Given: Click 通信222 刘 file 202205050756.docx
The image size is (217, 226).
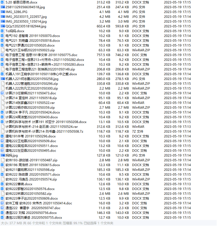Looking at the screenshot, I should [x=31, y=213].
